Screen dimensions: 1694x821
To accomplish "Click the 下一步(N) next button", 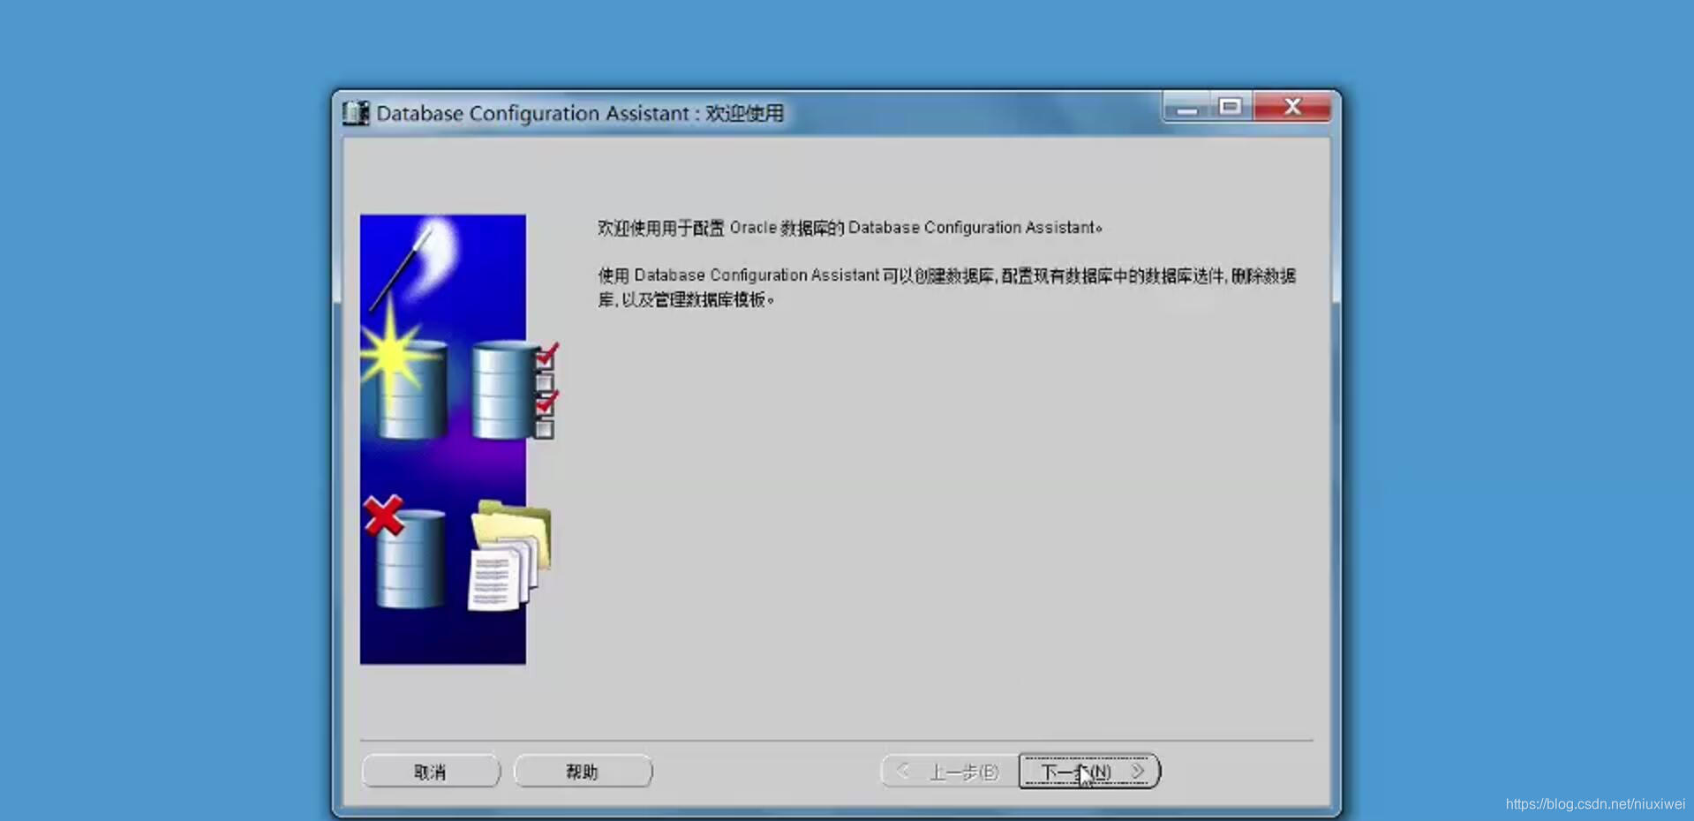I will (x=1088, y=772).
